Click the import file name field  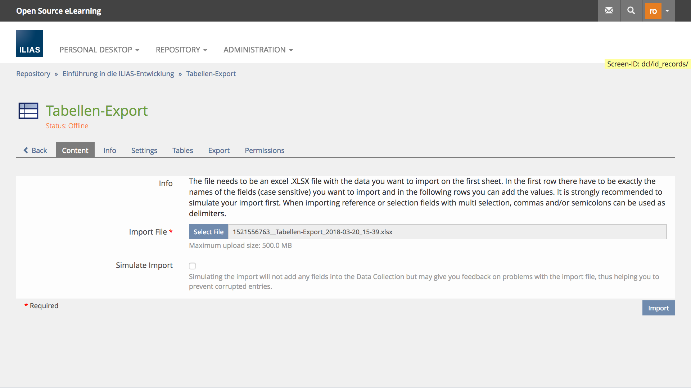pyautogui.click(x=446, y=232)
